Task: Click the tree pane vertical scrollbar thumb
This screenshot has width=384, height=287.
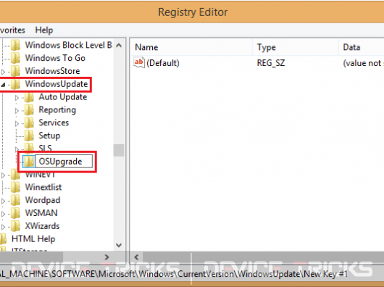Action: point(119,150)
